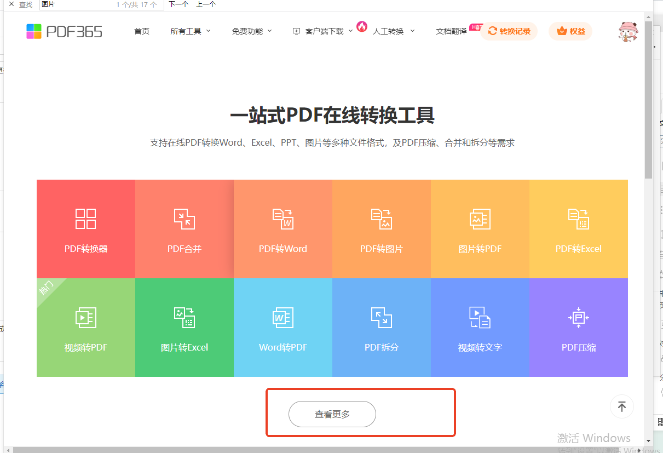The width and height of the screenshot is (663, 453).
Task: Switch to the 首页 menu item
Action: point(141,31)
